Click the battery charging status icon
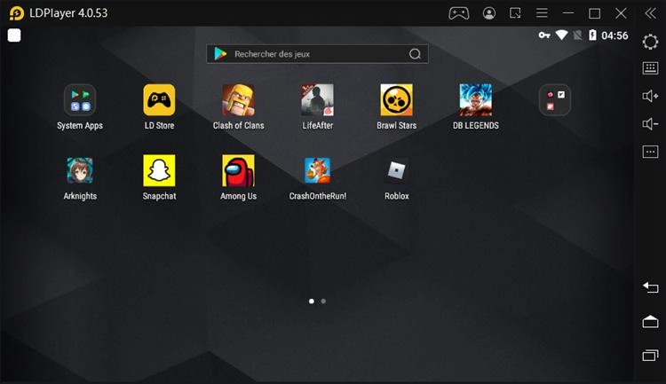 (x=592, y=35)
